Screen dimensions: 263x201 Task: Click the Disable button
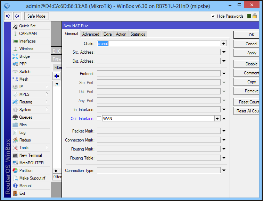coord(247,64)
